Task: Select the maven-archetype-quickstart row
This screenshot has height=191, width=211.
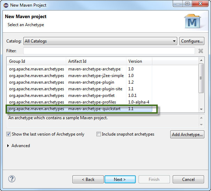Action: (79, 108)
